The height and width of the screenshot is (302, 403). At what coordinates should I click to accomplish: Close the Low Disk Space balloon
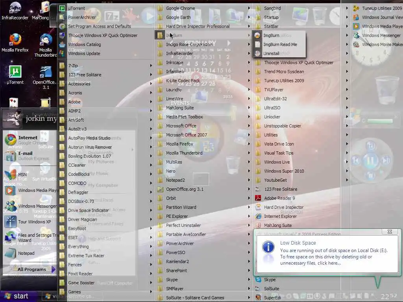(390, 232)
